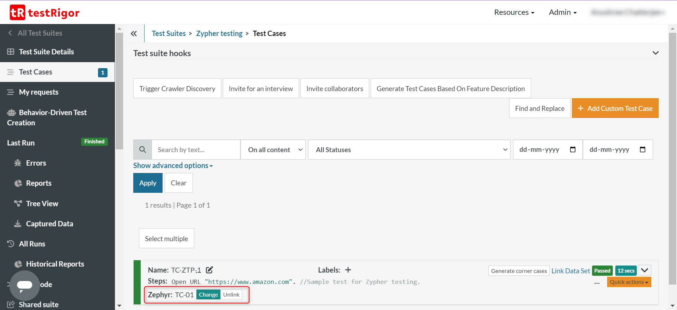Viewport: 677px width, 310px height.
Task: Click the testRigor logo
Action: pos(44,13)
